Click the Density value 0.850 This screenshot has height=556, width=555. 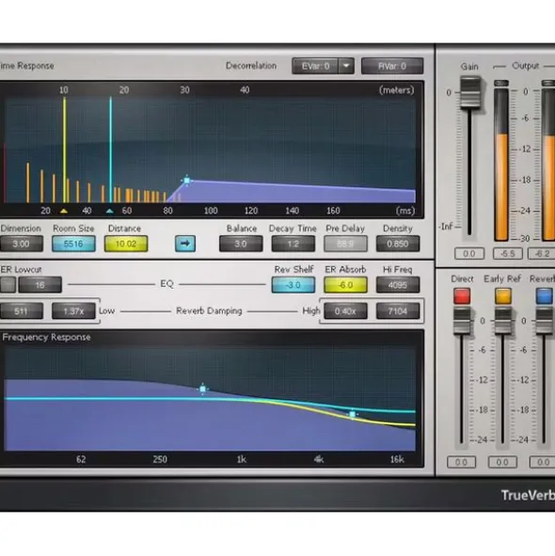(x=398, y=244)
